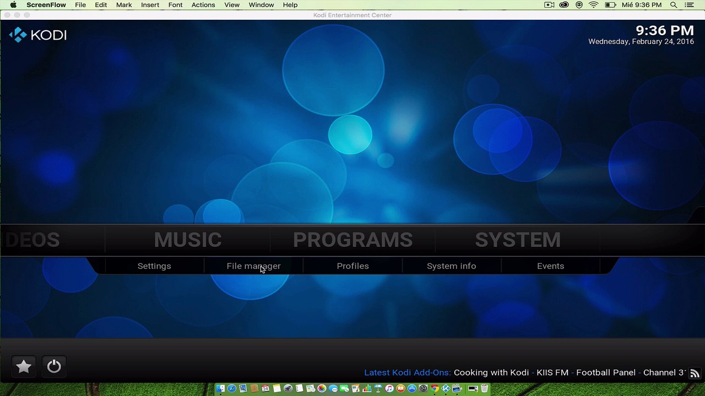Image resolution: width=705 pixels, height=396 pixels.
Task: Open File manager submenu item
Action: [x=253, y=266]
